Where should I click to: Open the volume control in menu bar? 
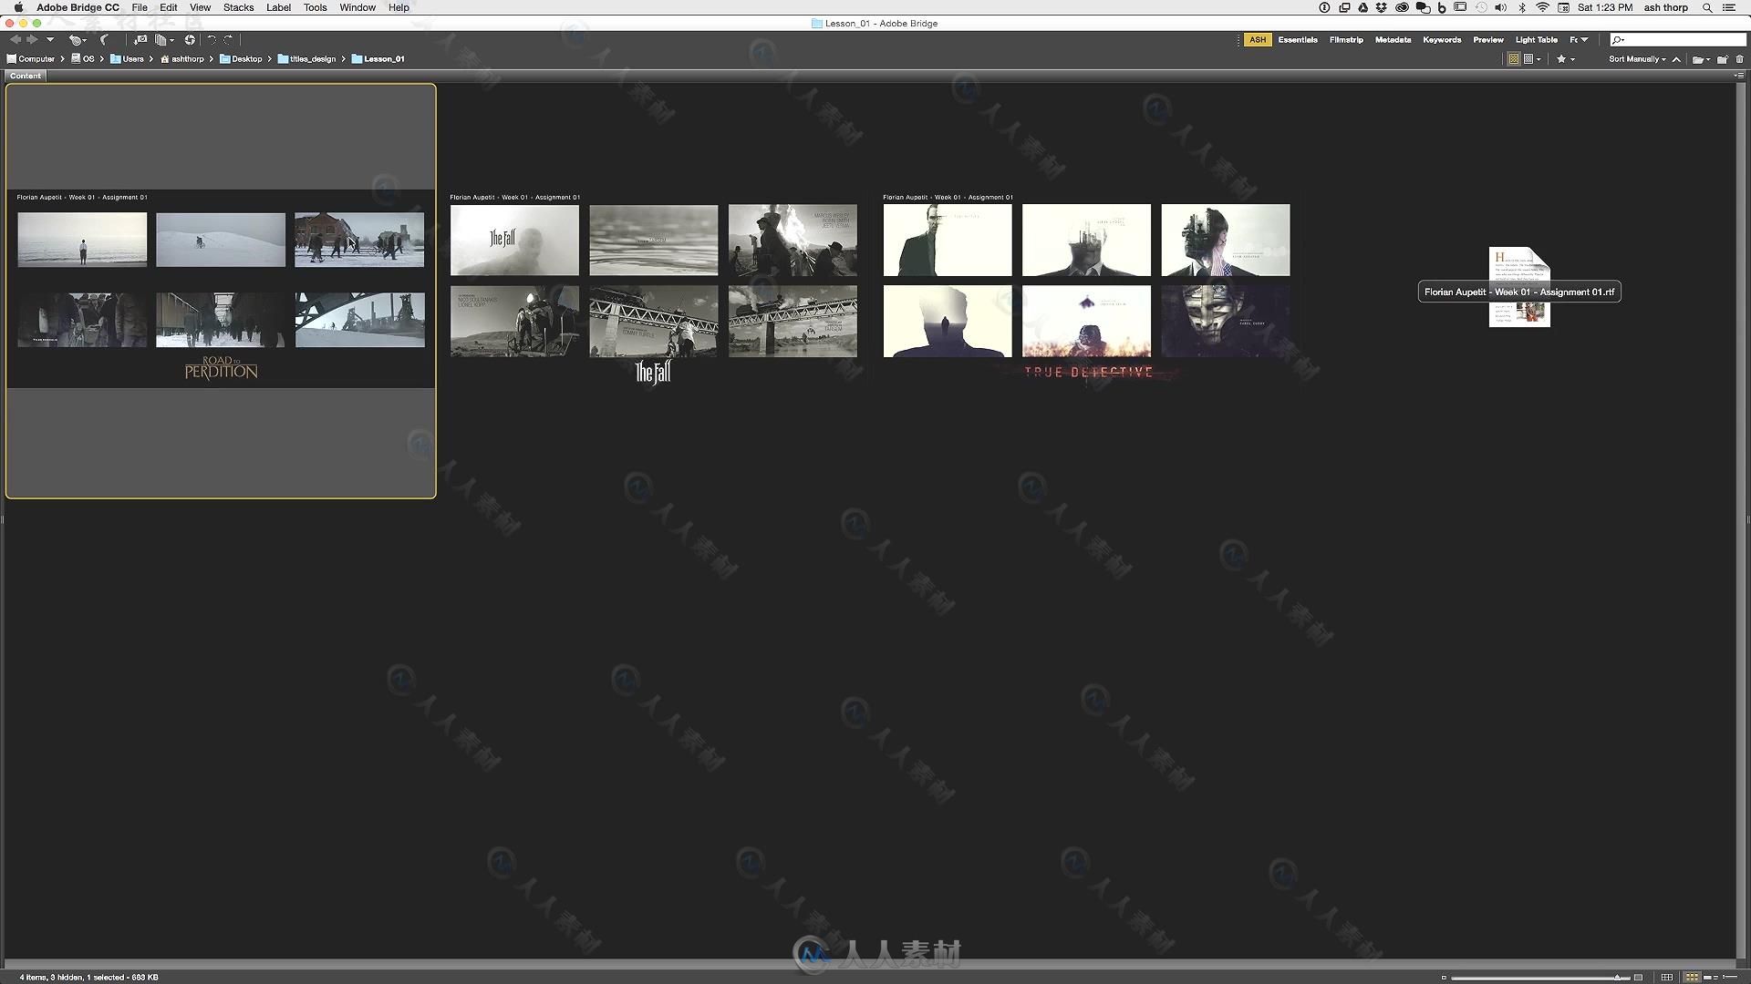click(1500, 7)
